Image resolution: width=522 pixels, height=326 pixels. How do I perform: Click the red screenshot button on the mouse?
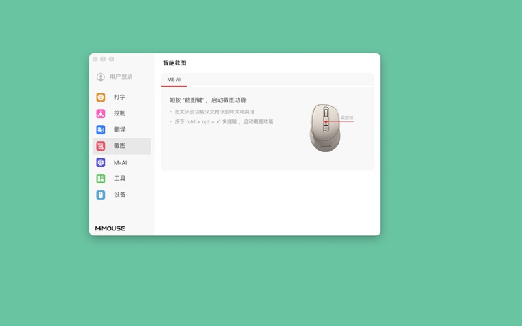tap(326, 122)
